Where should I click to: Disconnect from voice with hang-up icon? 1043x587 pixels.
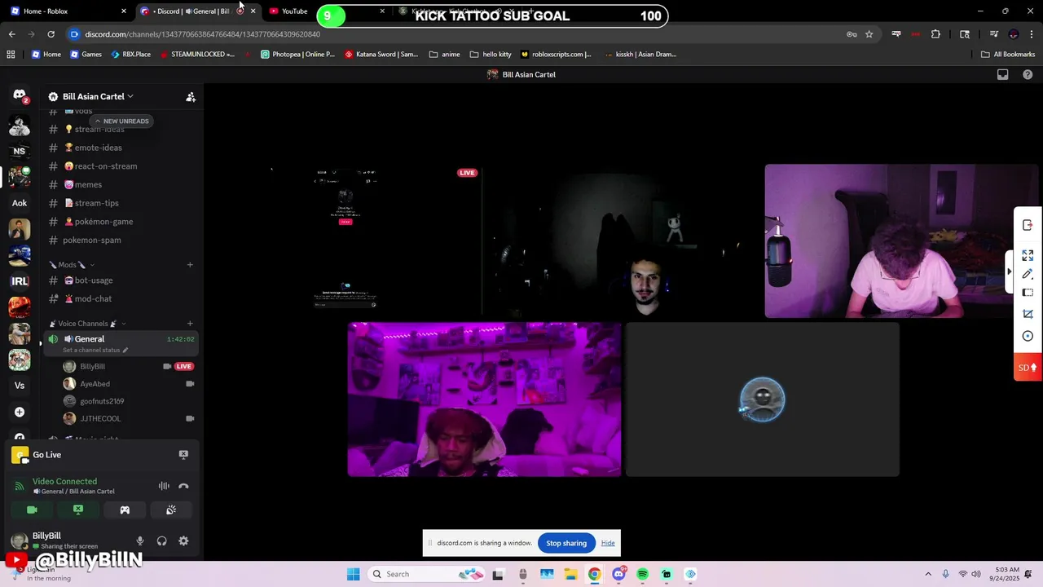[183, 486]
